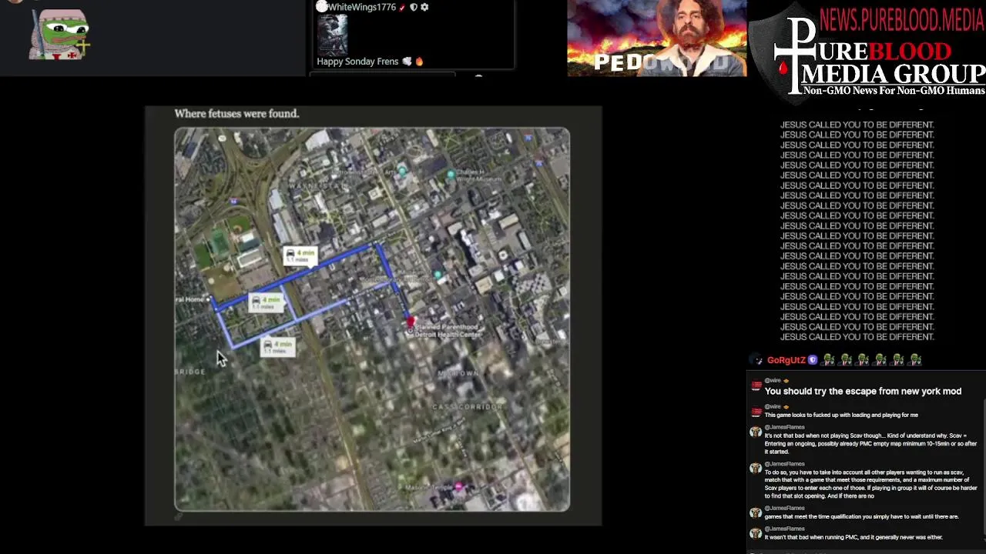The image size is (986, 554).
Task: Click the Pepe crusader avatar in the top corner
Action: pyautogui.click(x=60, y=35)
